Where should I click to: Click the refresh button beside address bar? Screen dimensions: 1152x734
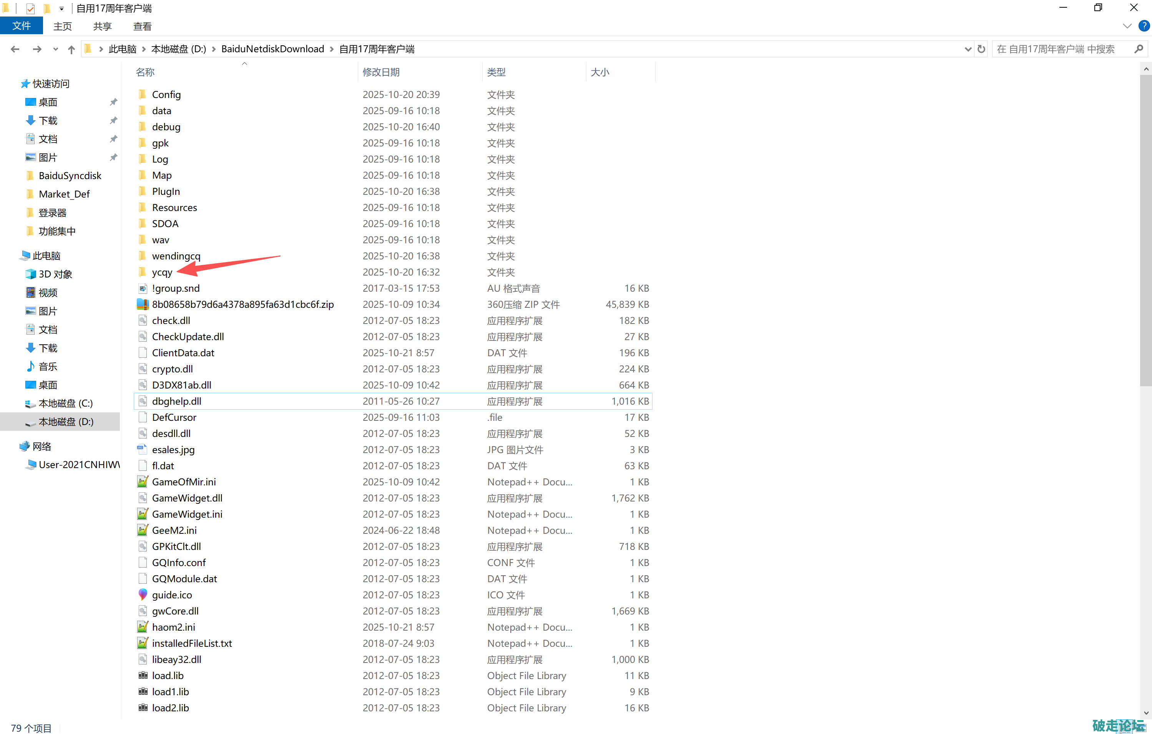coord(981,49)
